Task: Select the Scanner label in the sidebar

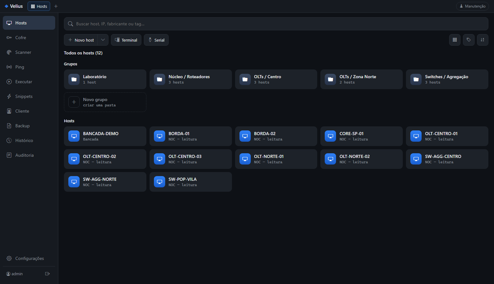Action: 23,52
